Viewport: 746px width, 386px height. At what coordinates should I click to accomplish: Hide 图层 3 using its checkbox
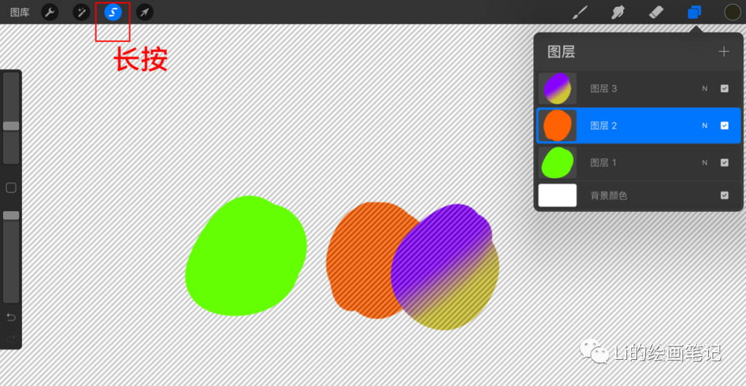[724, 88]
